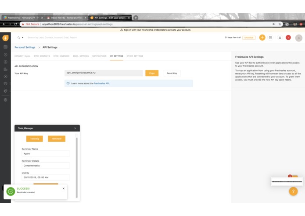The width and height of the screenshot is (305, 216).
Task: Click the Reminder button in Task_Manager
Action: click(57, 139)
